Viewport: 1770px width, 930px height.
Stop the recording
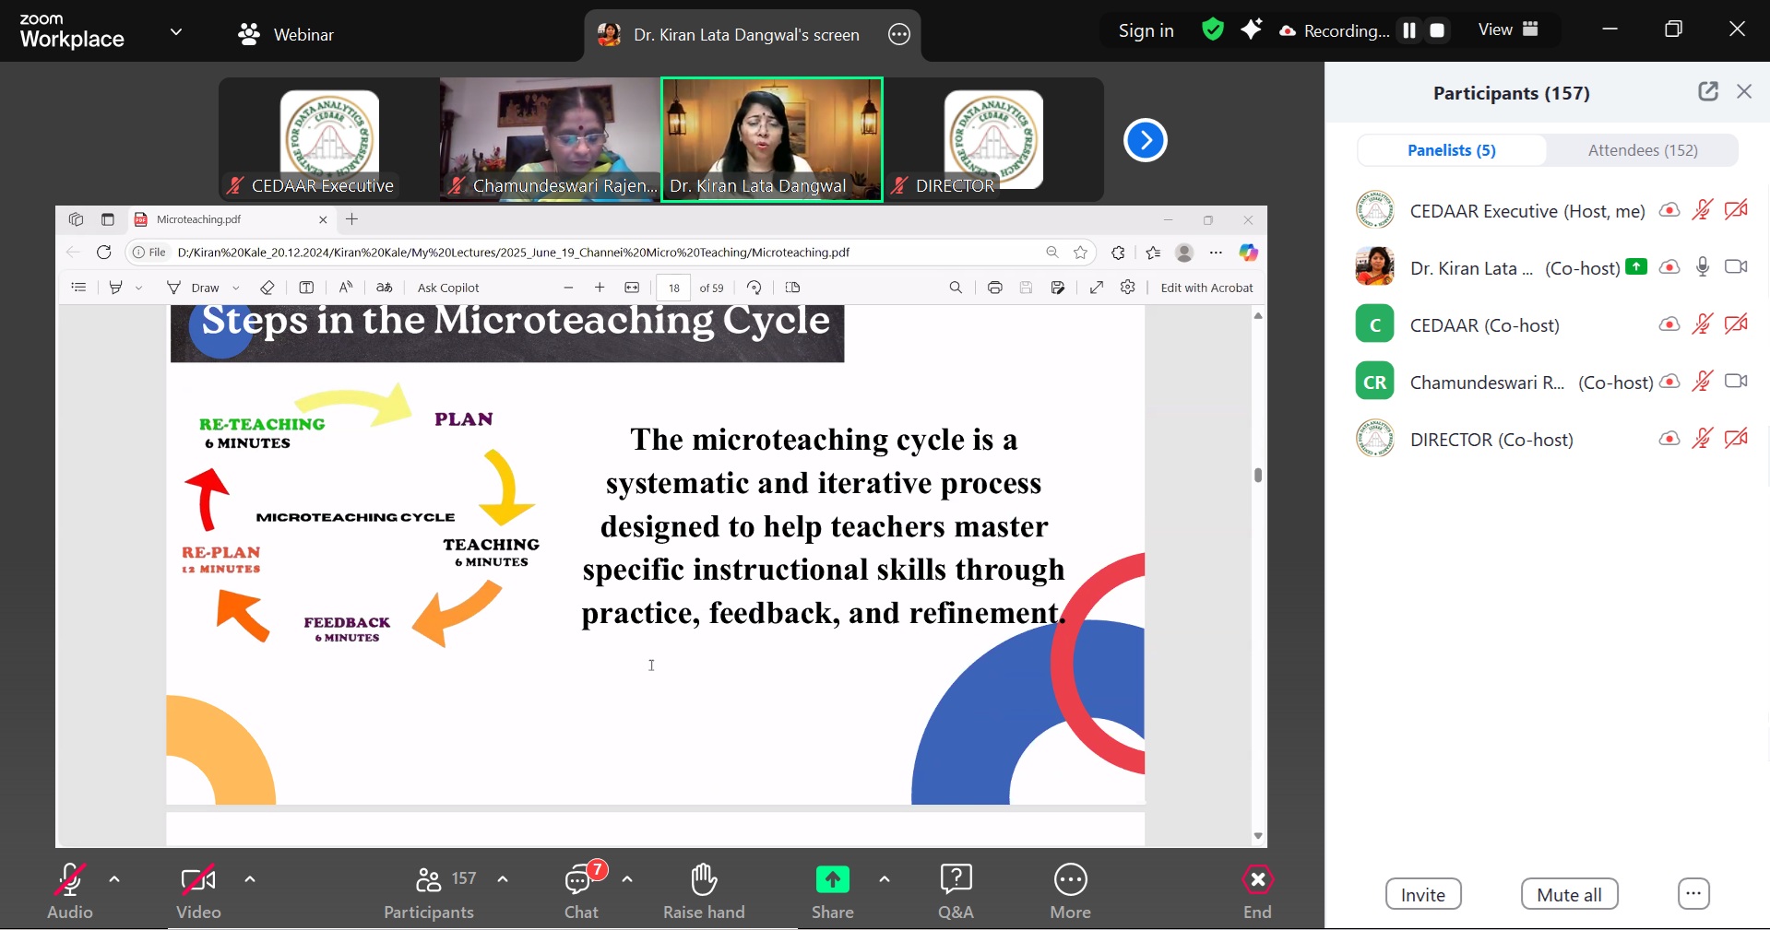[1437, 30]
